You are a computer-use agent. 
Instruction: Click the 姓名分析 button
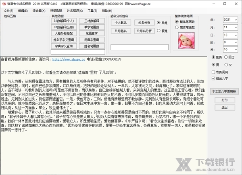click(x=144, y=23)
